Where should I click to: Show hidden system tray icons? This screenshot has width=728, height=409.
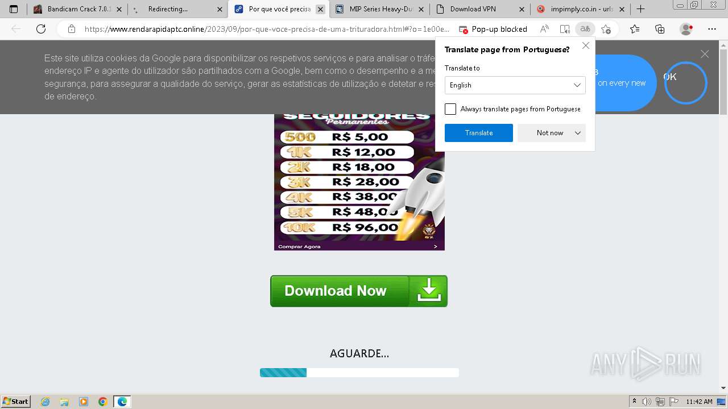pos(635,402)
